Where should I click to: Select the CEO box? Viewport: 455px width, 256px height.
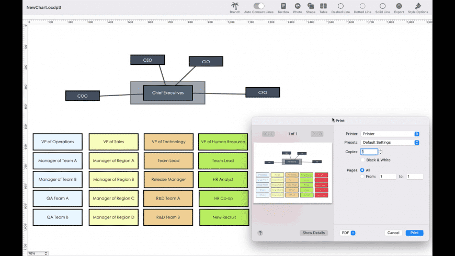tap(147, 60)
